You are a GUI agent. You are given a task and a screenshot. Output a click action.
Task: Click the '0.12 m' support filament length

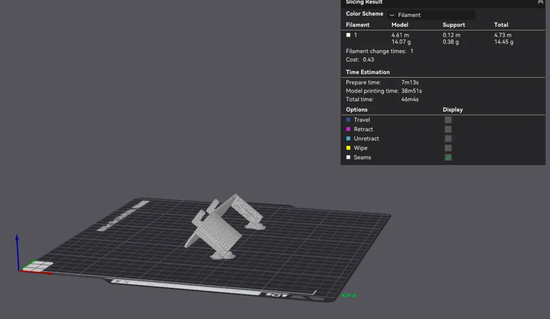pyautogui.click(x=452, y=35)
